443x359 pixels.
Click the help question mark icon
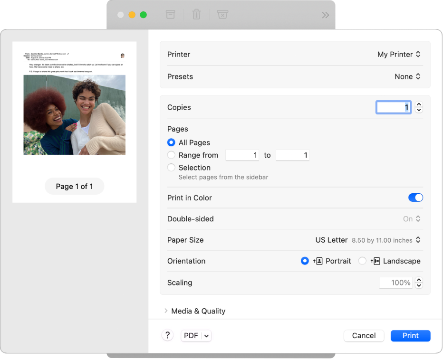(167, 335)
